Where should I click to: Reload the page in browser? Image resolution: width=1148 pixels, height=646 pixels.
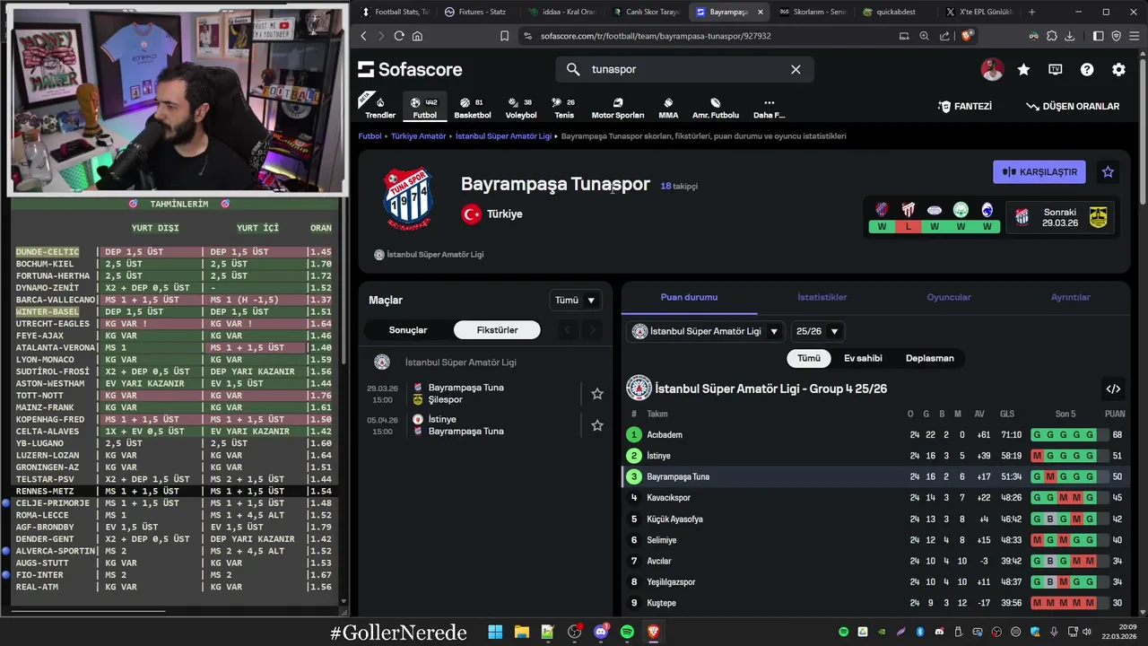pos(399,36)
